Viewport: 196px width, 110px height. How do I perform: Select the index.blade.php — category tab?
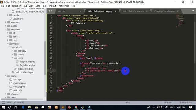100,11
